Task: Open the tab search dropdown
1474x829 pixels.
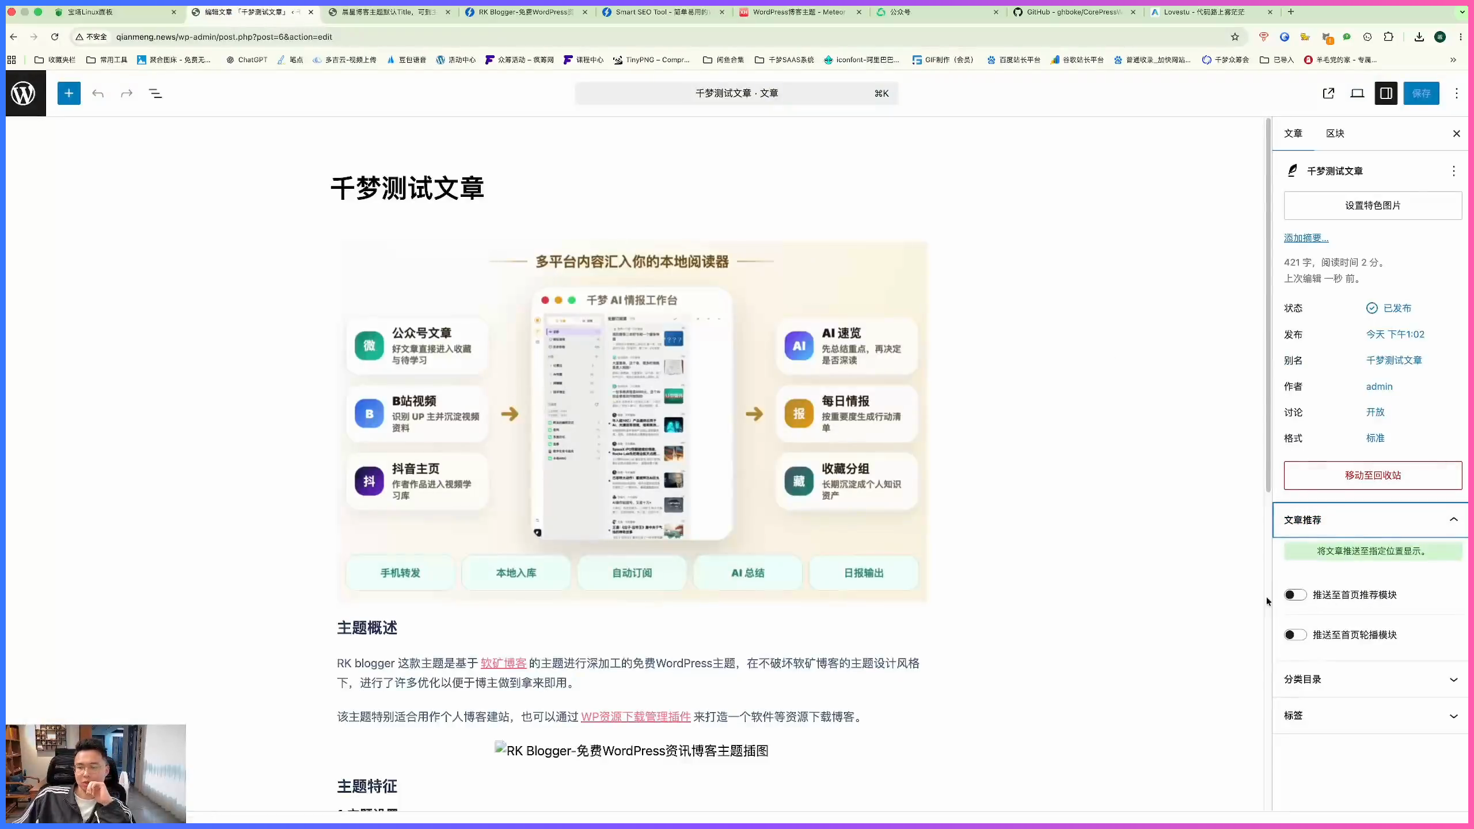Action: click(1462, 12)
